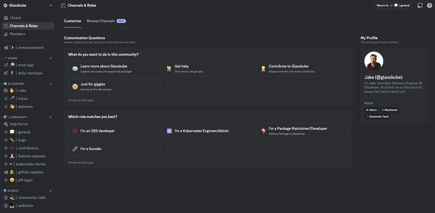Viewport: 435px width, 213px height.
Task: Select I'm an OSS developer role
Action: pos(114,131)
